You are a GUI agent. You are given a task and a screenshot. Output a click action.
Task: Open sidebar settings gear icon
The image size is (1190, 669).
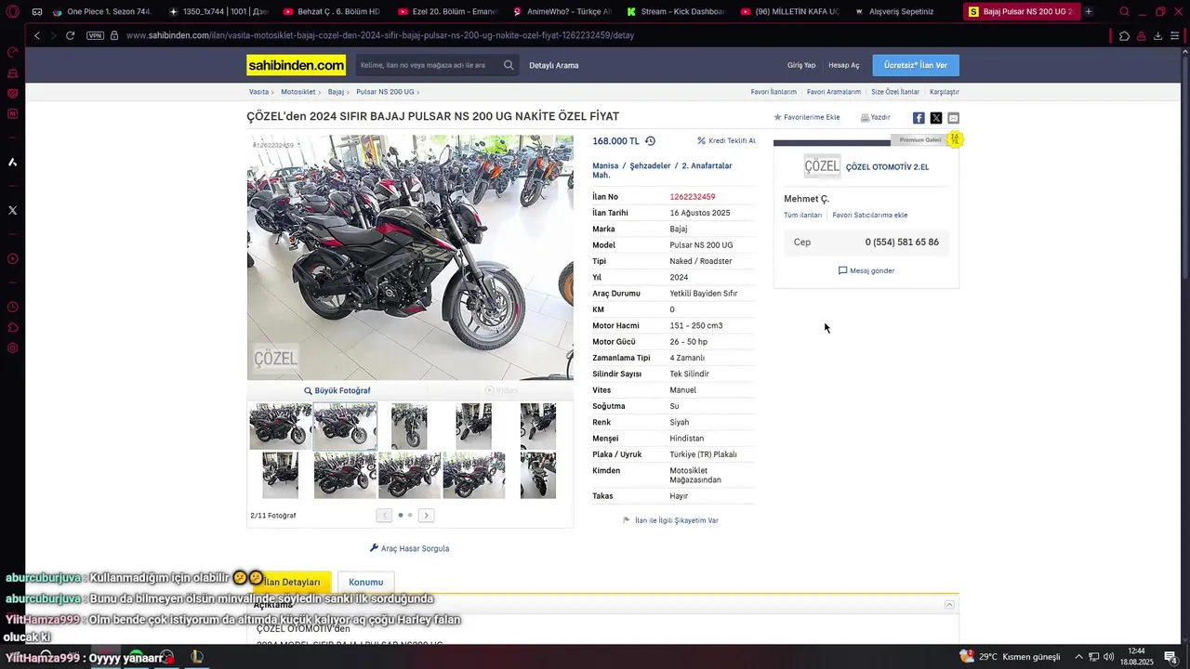click(x=12, y=348)
